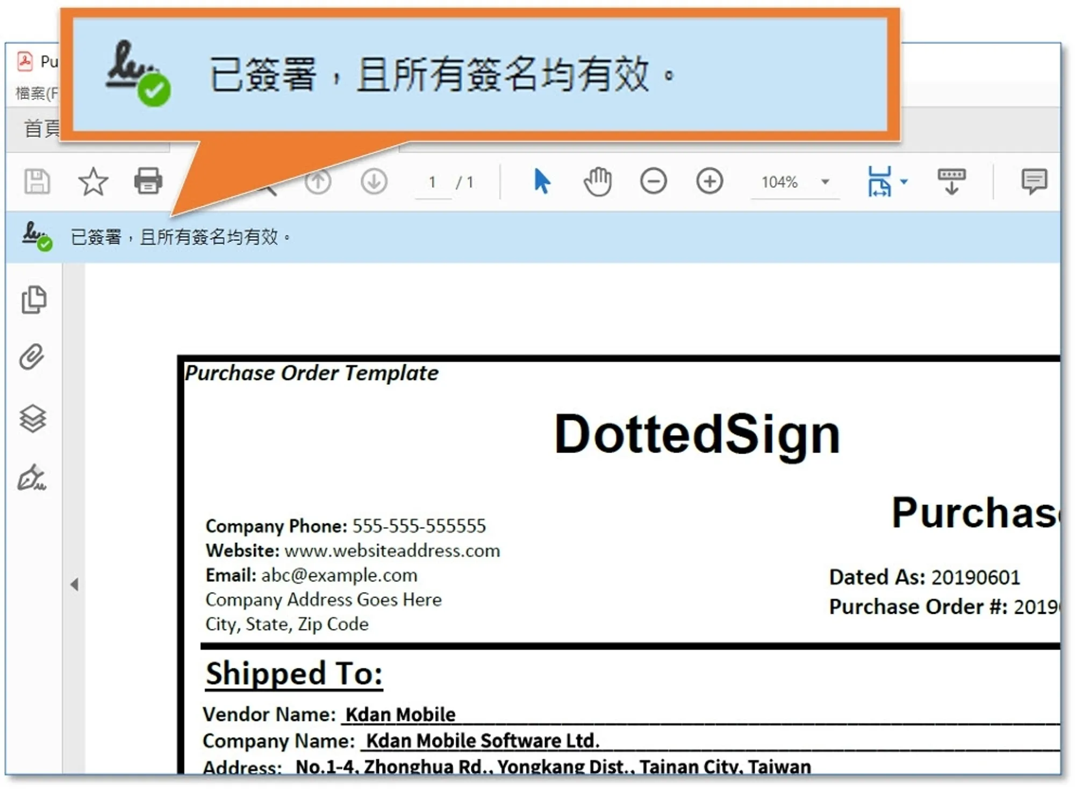Click Company Phone 555-555-555555 text
Viewport: 1075px width, 789px height.
346,526
